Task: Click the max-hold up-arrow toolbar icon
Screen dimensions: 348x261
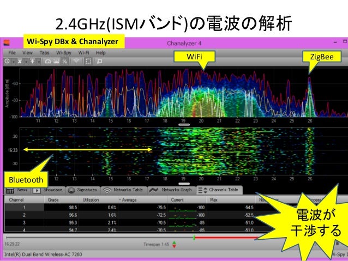Action: pyautogui.click(x=32, y=61)
